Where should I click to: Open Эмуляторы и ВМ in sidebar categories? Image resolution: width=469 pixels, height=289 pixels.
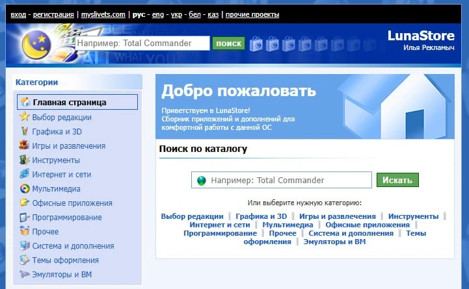tap(62, 275)
